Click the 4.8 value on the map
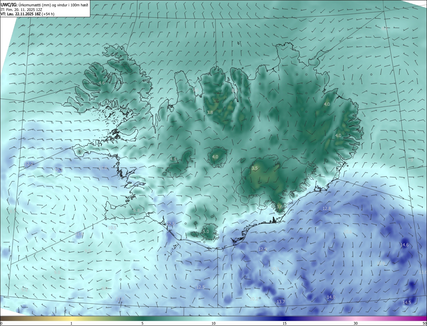 (x=173, y=159)
